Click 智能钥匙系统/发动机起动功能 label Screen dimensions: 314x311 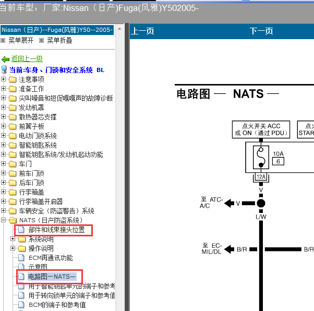click(61, 154)
